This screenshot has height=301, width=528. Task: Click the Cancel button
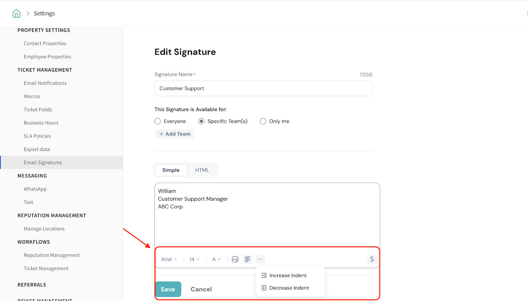click(201, 289)
